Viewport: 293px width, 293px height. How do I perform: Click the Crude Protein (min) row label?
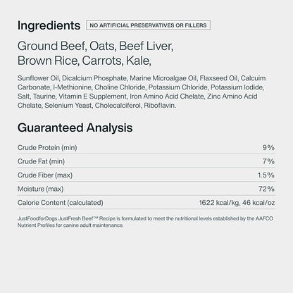pyautogui.click(x=47, y=148)
